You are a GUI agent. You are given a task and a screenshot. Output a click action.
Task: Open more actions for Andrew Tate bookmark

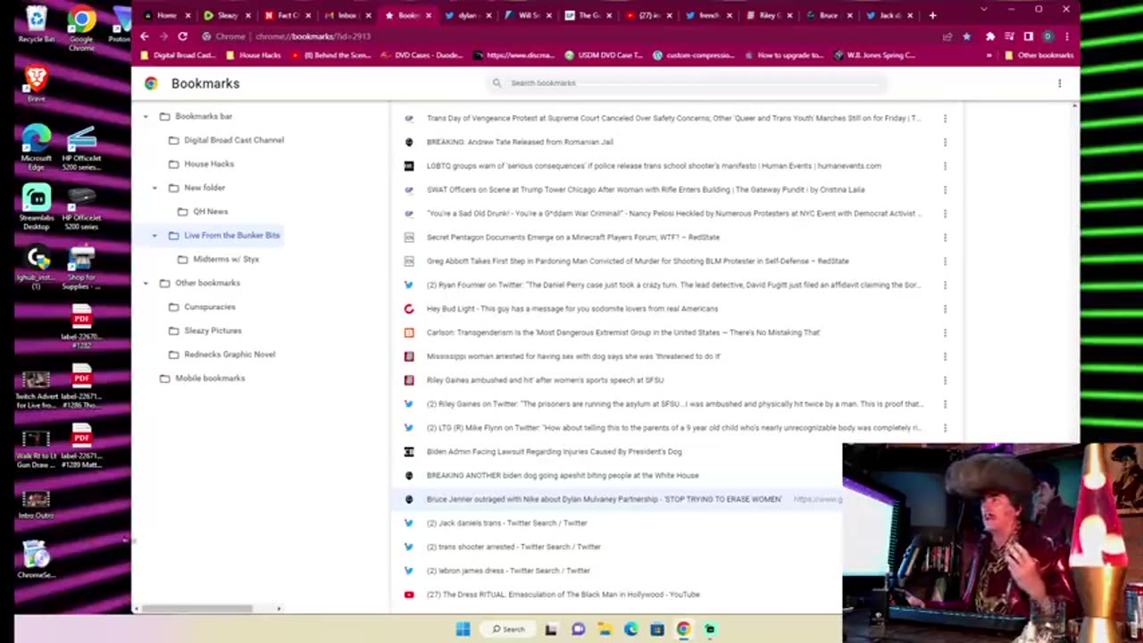(x=945, y=142)
